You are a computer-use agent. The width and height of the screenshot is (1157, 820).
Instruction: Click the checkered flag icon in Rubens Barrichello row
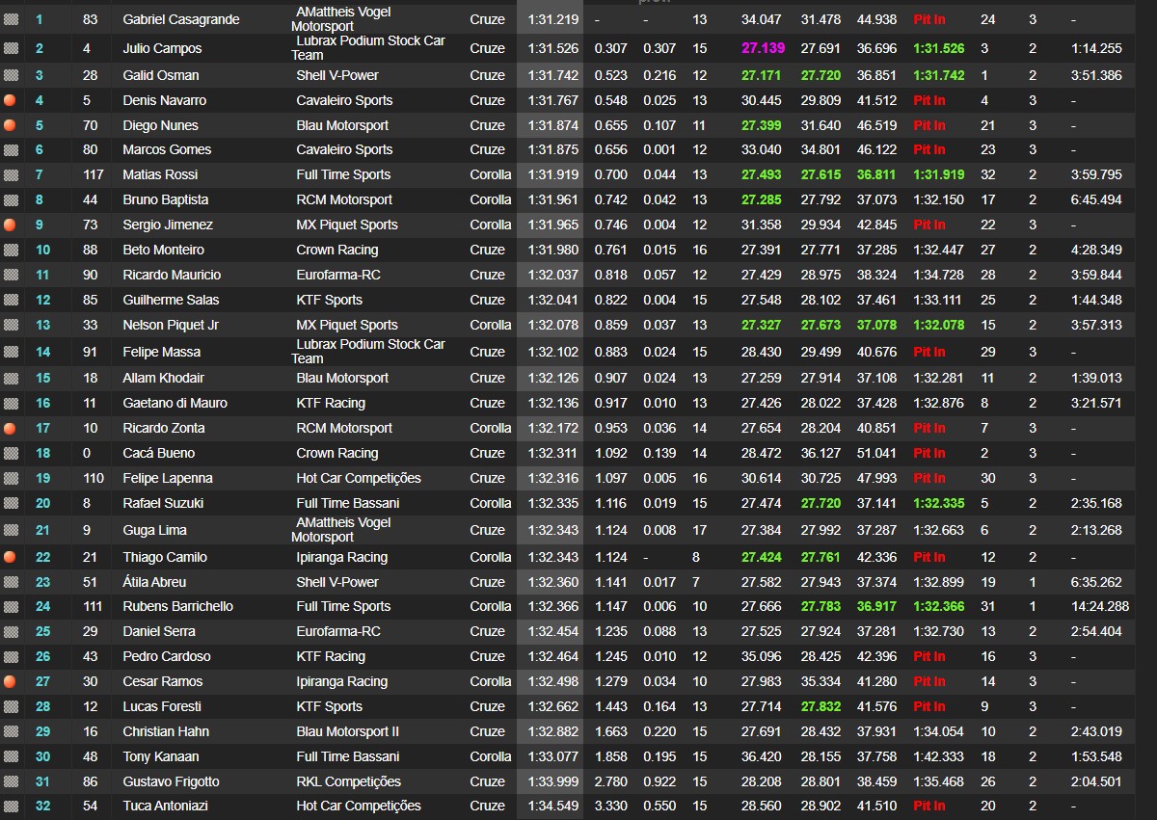(11, 606)
